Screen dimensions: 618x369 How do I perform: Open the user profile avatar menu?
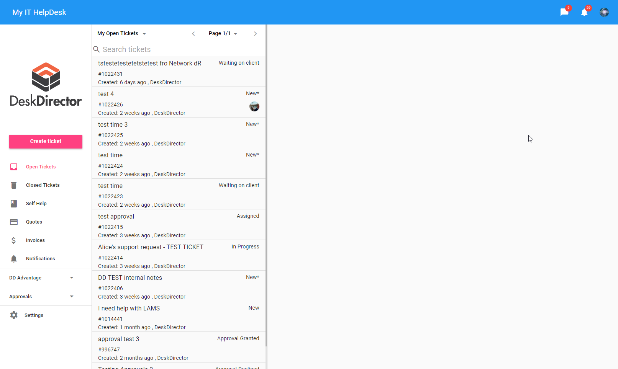click(x=604, y=12)
